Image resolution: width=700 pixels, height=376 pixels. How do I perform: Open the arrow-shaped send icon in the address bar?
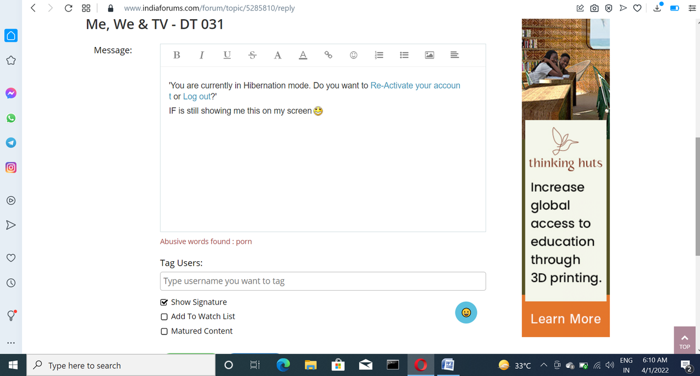pos(623,8)
